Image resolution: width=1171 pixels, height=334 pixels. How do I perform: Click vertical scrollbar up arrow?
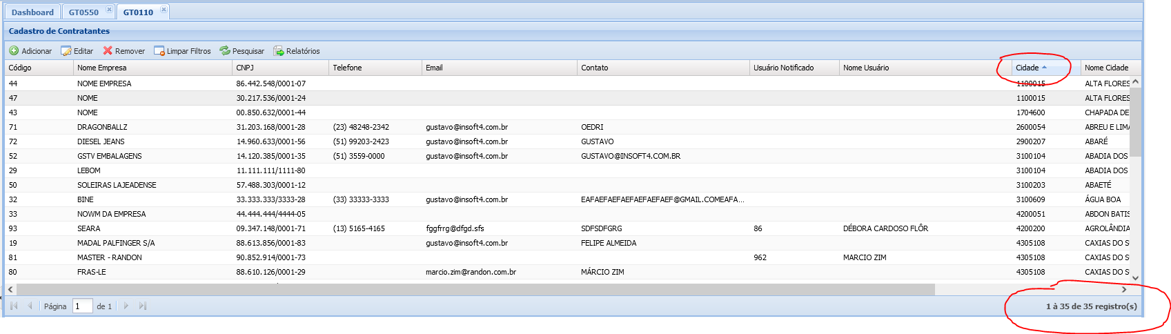click(x=1135, y=81)
